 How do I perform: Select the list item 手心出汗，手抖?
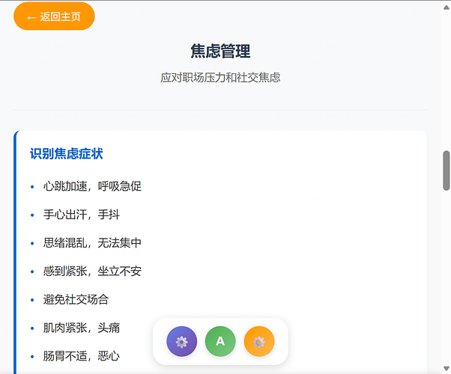pos(82,215)
